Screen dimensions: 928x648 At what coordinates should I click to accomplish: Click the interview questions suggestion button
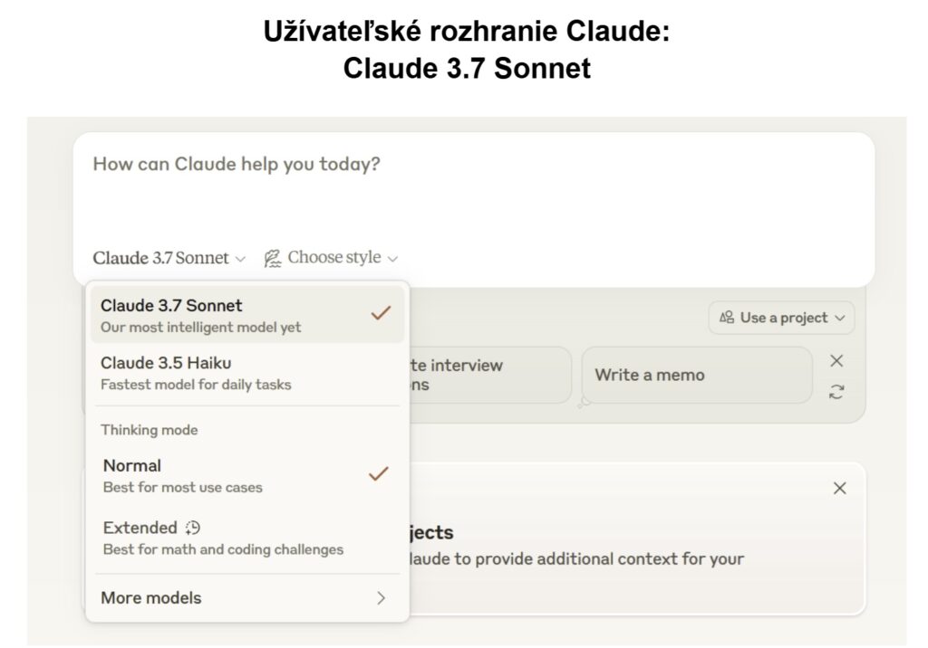[x=489, y=375]
